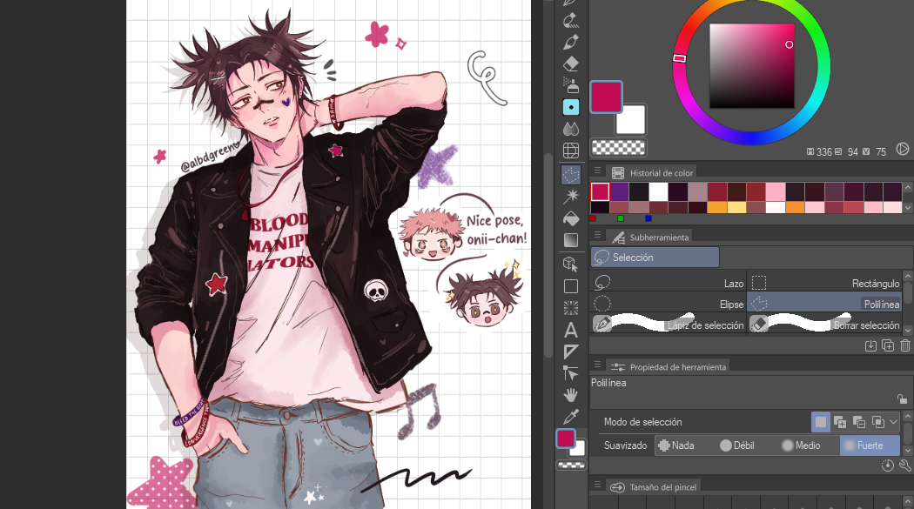Image resolution: width=914 pixels, height=509 pixels.
Task: Click the hue ring handle on color wheel
Action: tap(680, 57)
